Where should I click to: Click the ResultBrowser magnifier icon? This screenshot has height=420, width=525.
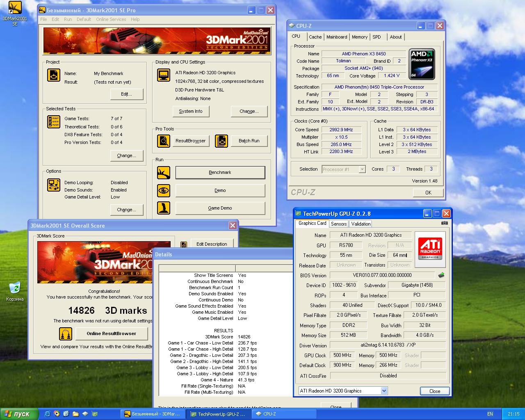point(164,141)
